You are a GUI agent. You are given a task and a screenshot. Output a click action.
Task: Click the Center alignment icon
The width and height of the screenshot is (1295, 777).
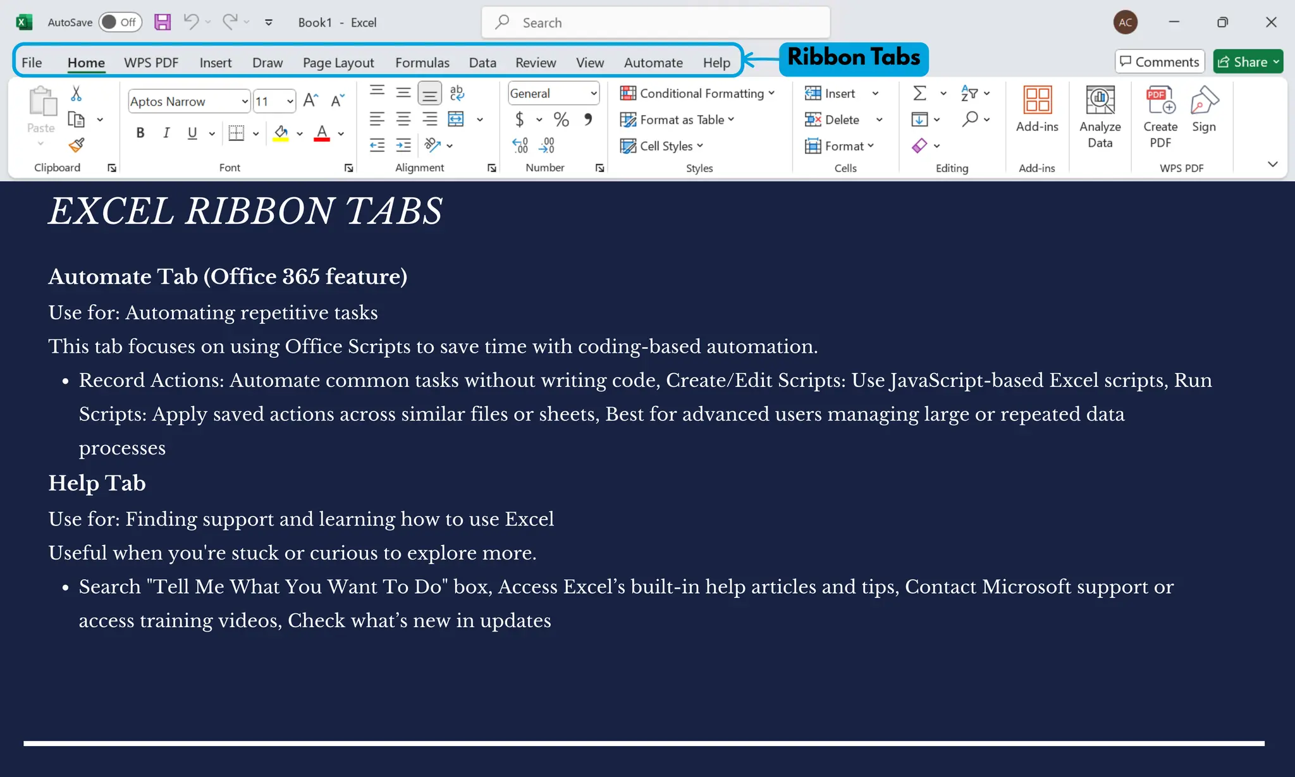(403, 119)
